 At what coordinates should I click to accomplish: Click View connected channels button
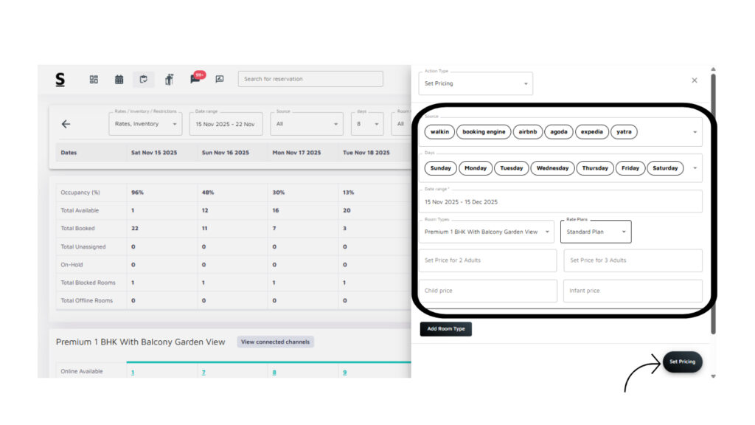[x=275, y=342]
